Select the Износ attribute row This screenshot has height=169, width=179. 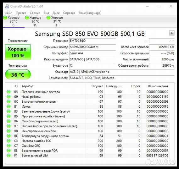point(87,106)
